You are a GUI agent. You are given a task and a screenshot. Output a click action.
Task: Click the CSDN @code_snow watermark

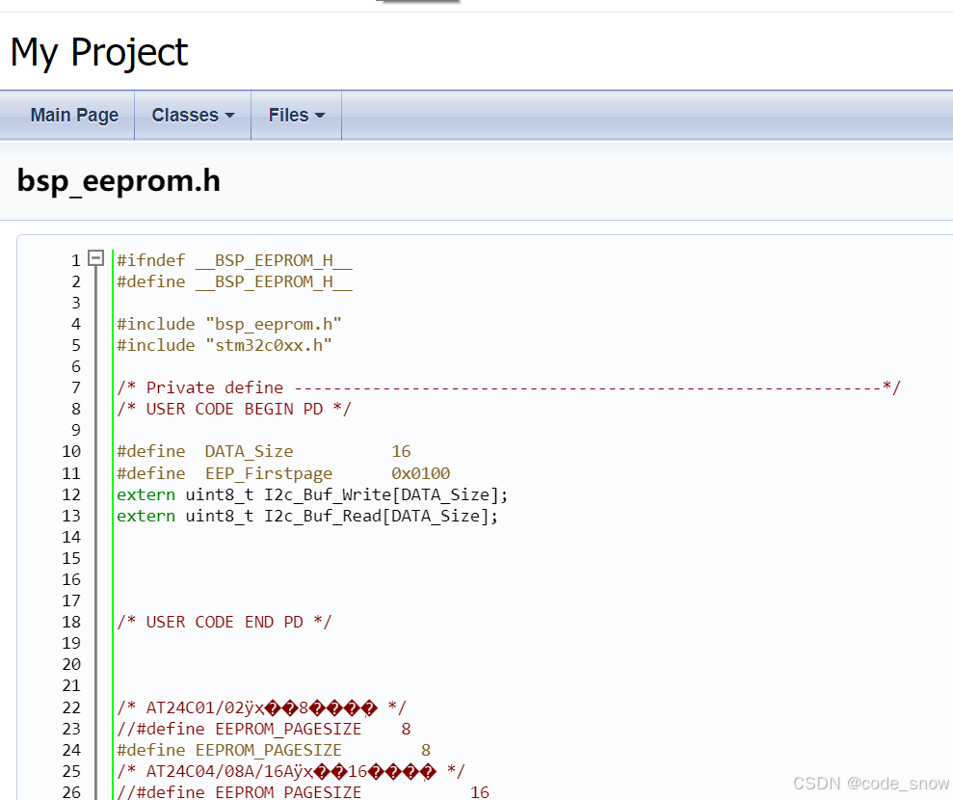tap(871, 783)
